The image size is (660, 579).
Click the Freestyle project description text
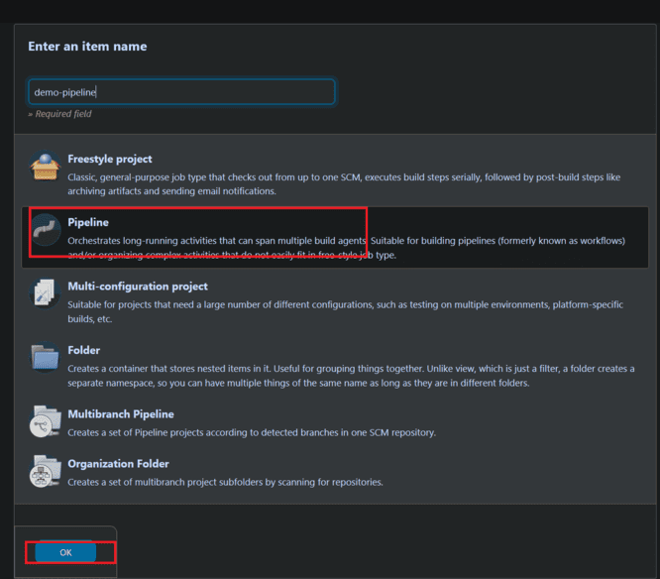pyautogui.click(x=344, y=184)
